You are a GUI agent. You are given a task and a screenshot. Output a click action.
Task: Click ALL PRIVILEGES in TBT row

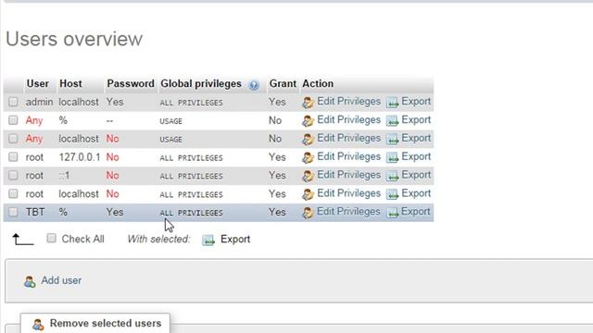click(x=191, y=213)
